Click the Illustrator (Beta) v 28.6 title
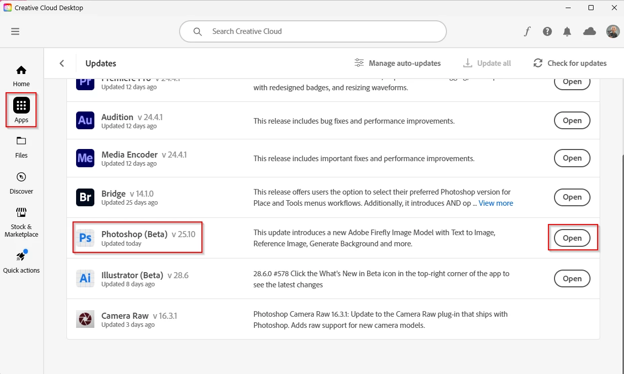624x374 pixels. 145,275
